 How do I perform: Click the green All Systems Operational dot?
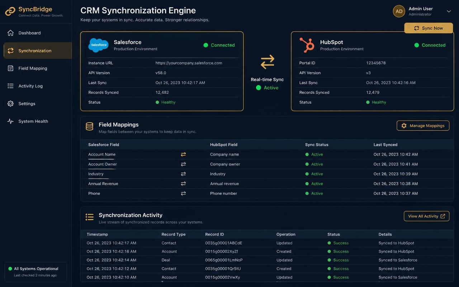(x=10, y=269)
